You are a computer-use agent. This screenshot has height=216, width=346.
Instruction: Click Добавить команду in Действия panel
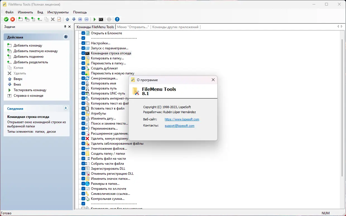pyautogui.click(x=28, y=45)
